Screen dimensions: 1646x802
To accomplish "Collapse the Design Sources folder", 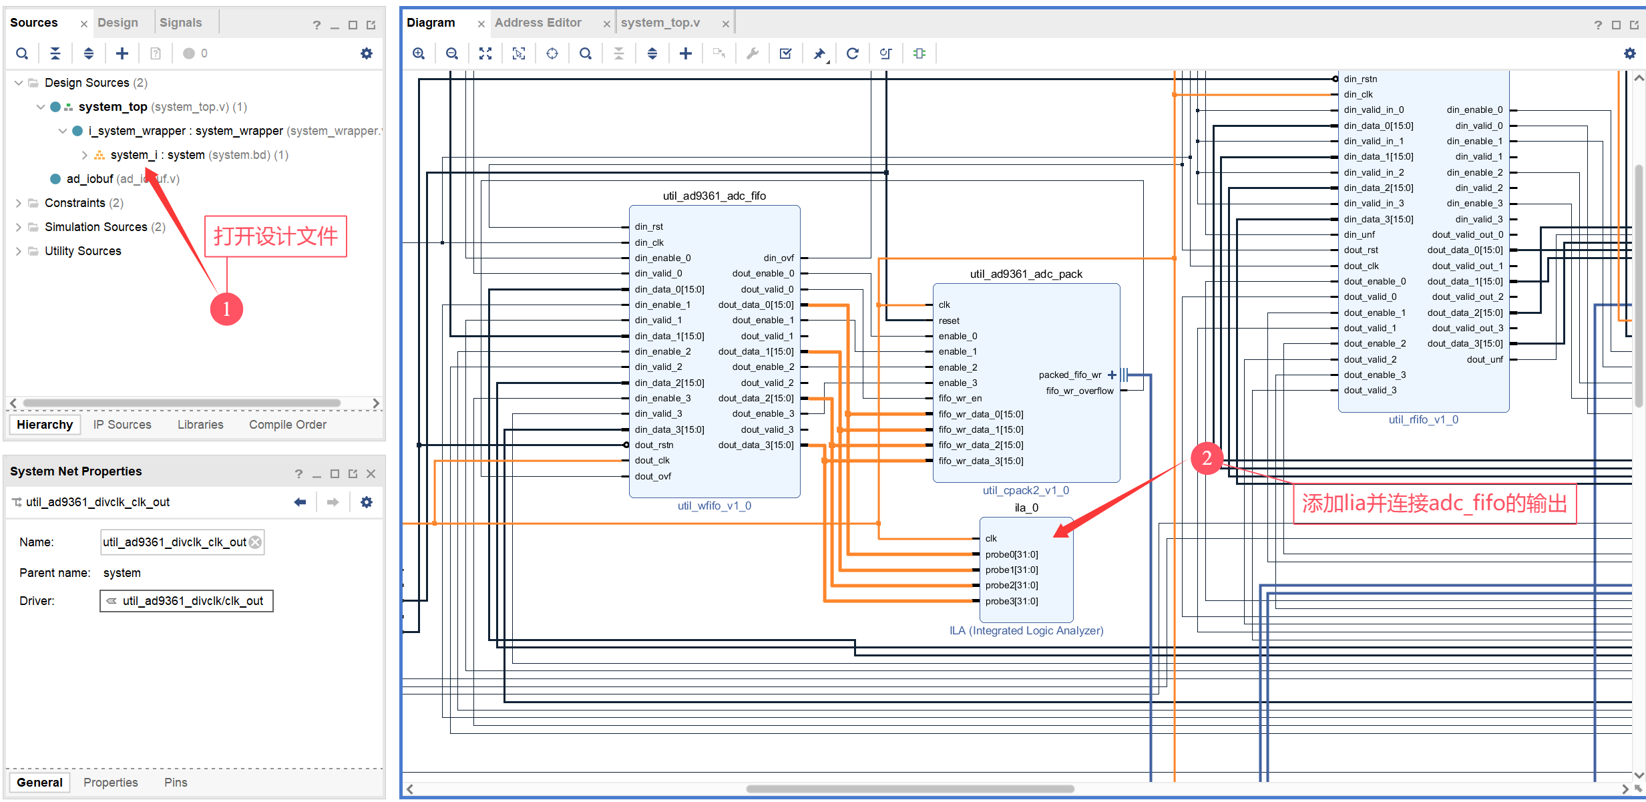I will [x=18, y=83].
